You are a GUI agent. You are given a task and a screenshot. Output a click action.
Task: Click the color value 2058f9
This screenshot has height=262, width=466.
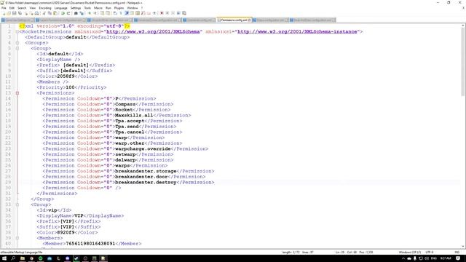66,76
